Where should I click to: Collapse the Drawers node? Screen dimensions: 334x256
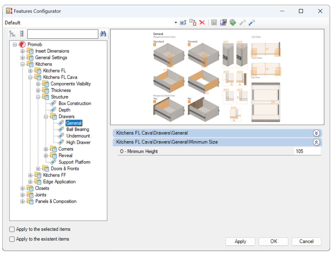click(46, 116)
